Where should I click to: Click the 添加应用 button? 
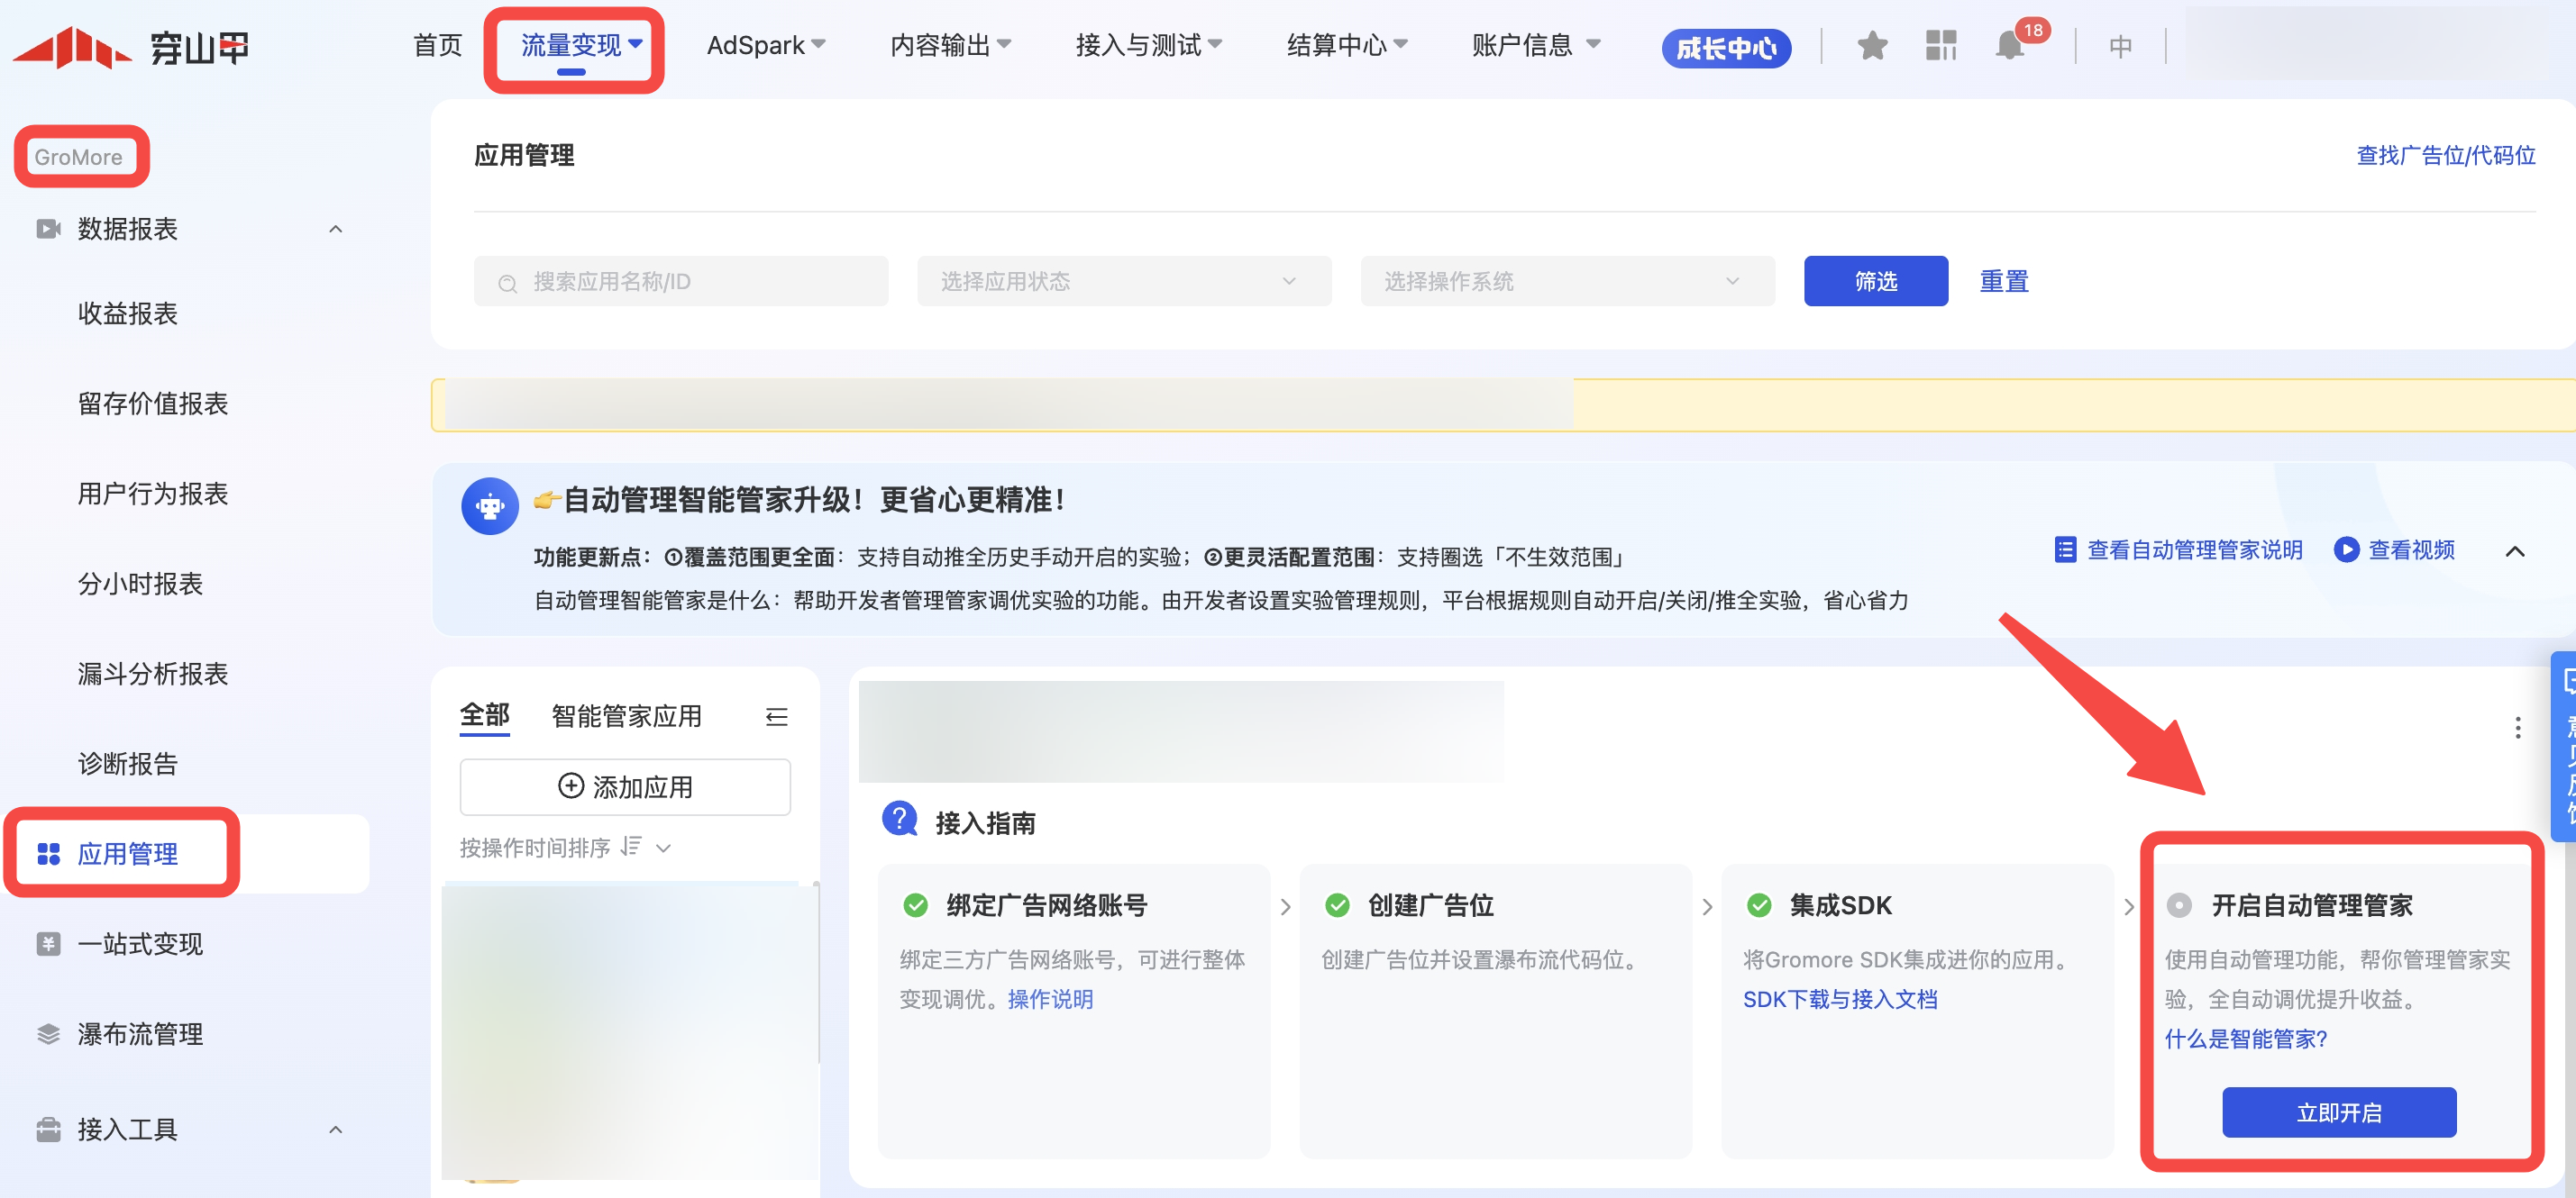pyautogui.click(x=625, y=786)
